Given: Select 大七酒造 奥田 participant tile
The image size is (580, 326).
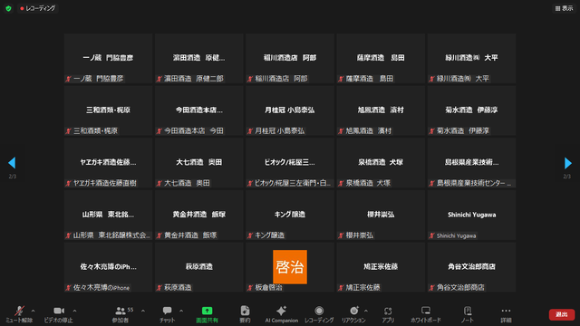Looking at the screenshot, I should 199,163.
